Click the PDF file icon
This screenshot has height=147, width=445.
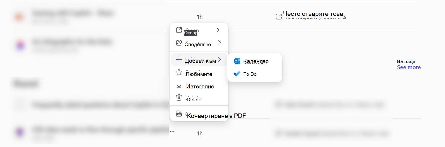pos(179,114)
